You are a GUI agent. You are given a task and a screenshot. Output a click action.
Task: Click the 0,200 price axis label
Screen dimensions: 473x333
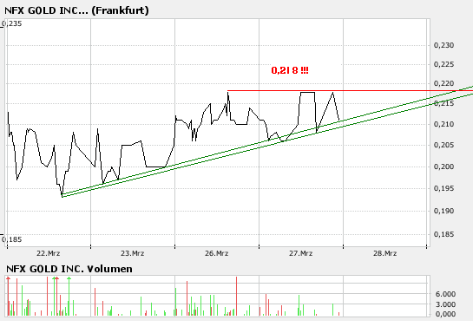click(x=443, y=166)
